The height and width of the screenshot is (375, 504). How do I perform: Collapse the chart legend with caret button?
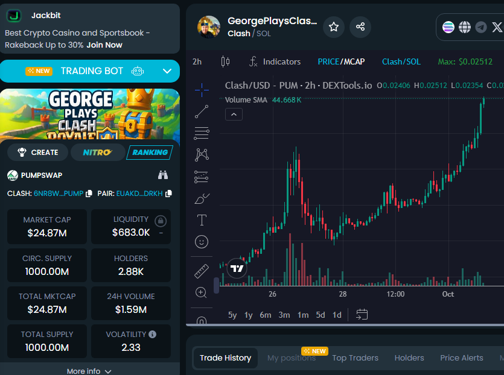[234, 115]
